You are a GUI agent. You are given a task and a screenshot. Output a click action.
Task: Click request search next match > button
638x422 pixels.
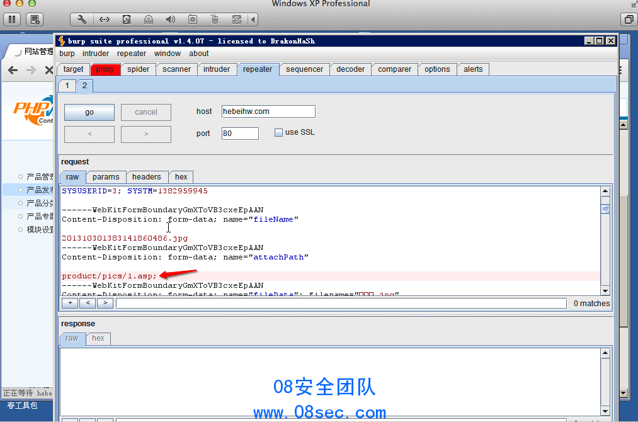(x=105, y=303)
